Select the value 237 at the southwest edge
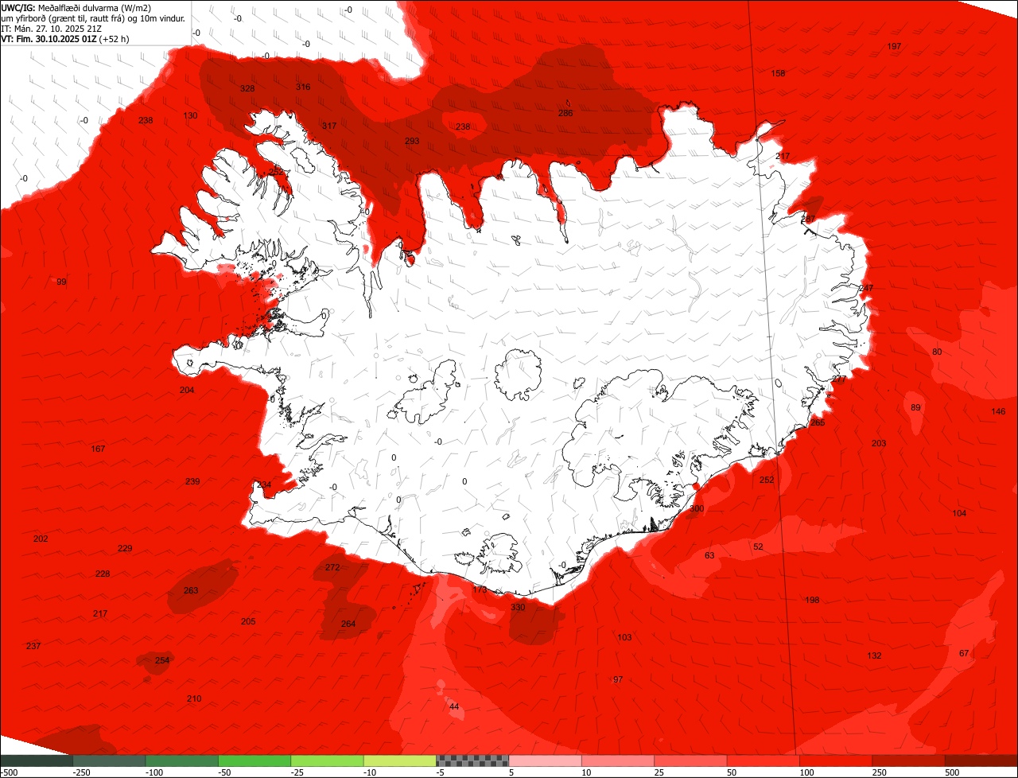The height and width of the screenshot is (778, 1018). tap(33, 646)
